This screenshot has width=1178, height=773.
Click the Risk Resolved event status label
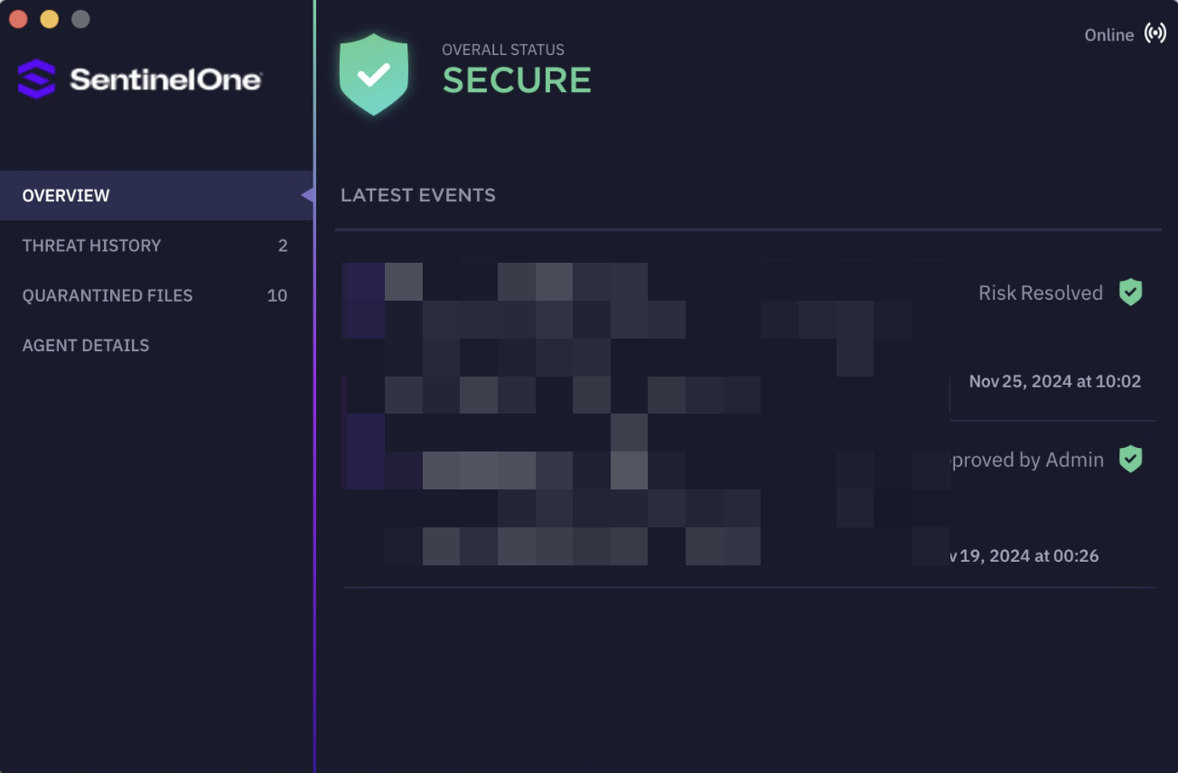coord(1040,293)
